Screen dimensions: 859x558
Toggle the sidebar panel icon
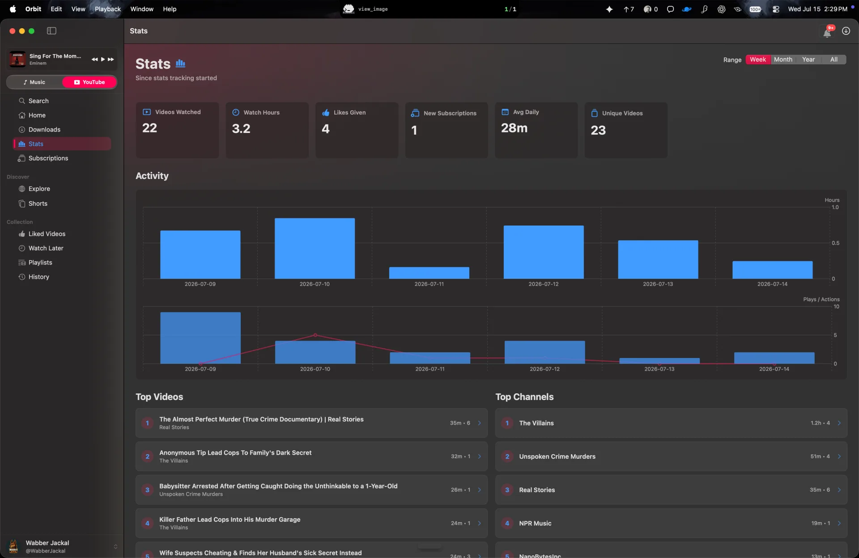(51, 31)
